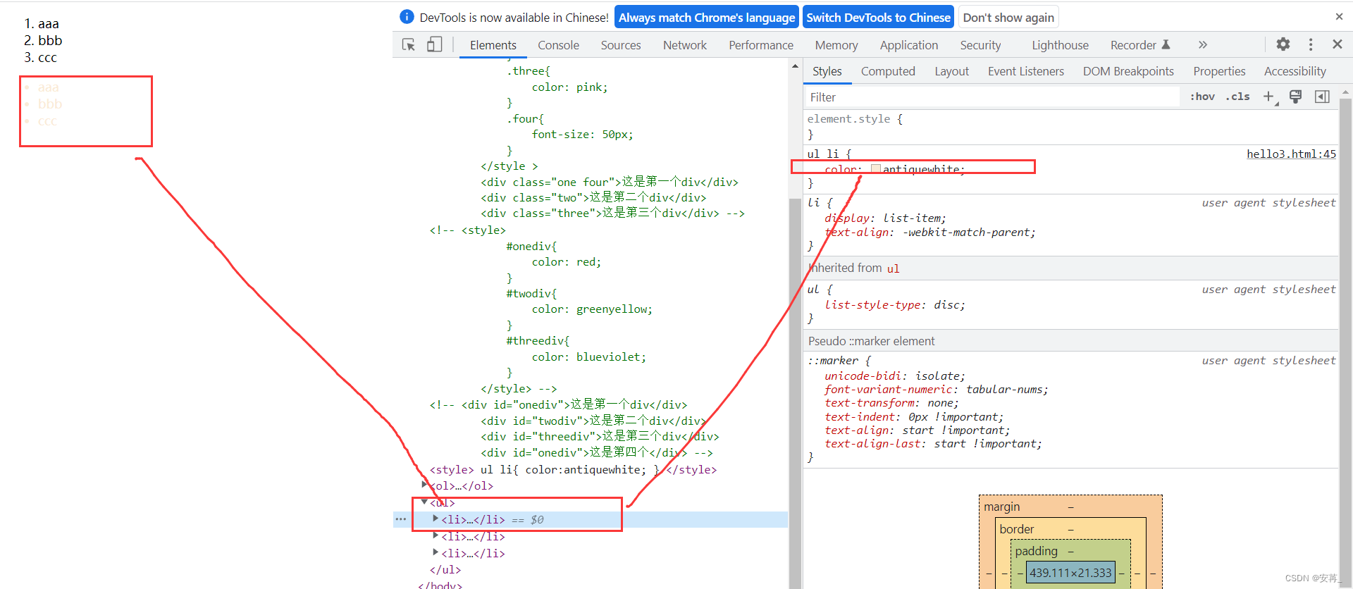Show more DevTools tabs chevron

coord(1203,45)
